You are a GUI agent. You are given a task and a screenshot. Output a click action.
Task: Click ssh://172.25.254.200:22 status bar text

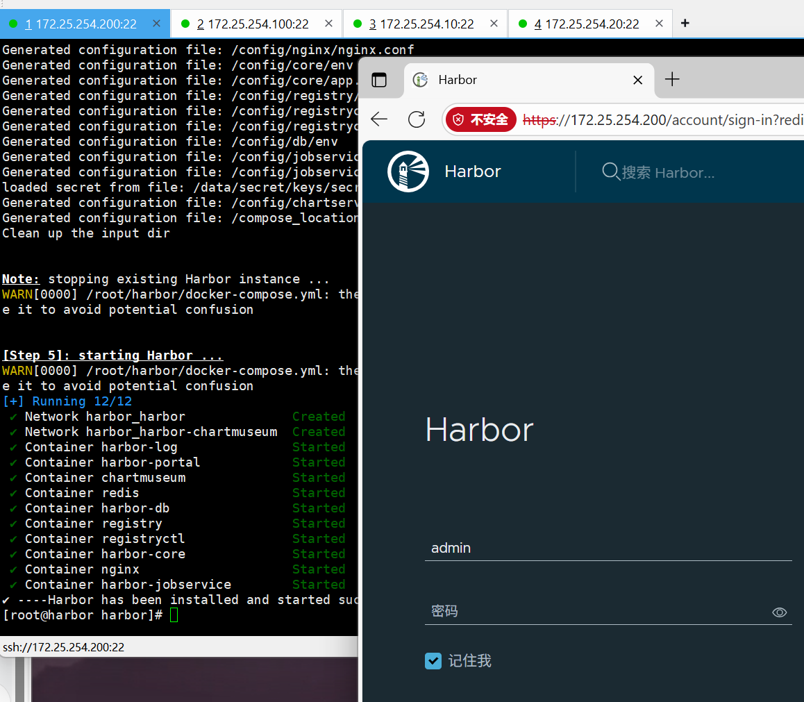click(64, 647)
